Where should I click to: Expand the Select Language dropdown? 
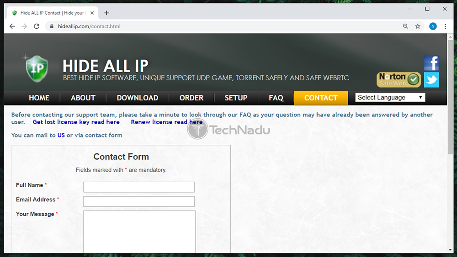point(390,98)
